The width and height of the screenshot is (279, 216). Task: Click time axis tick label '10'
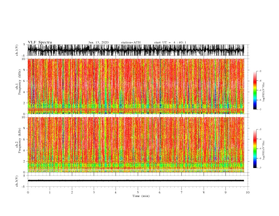tap(248, 192)
